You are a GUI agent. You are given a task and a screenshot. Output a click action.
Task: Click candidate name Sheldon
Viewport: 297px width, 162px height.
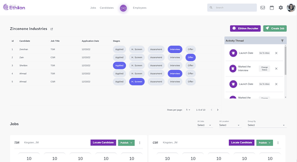point(23,65)
